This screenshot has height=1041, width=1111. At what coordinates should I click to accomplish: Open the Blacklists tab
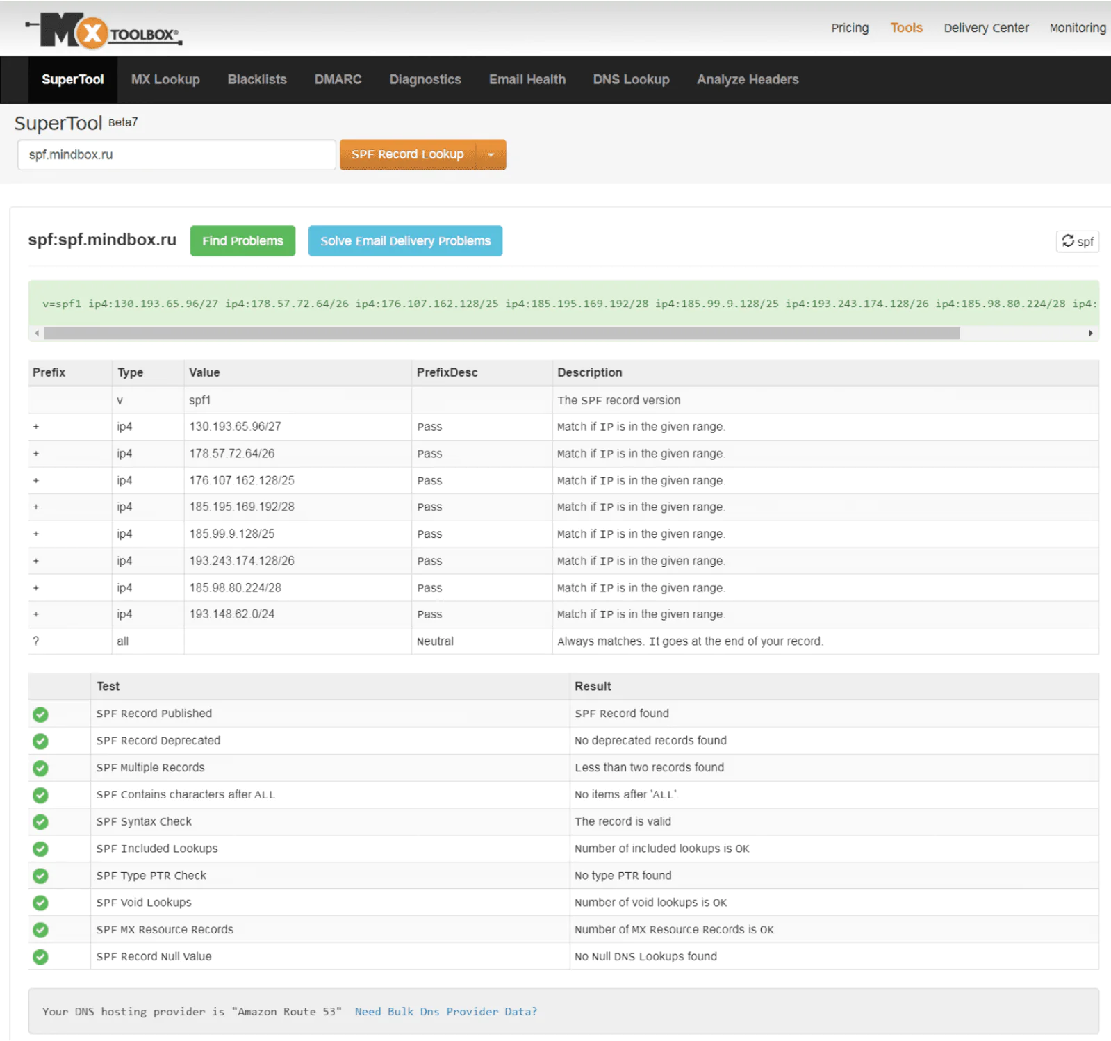point(257,79)
